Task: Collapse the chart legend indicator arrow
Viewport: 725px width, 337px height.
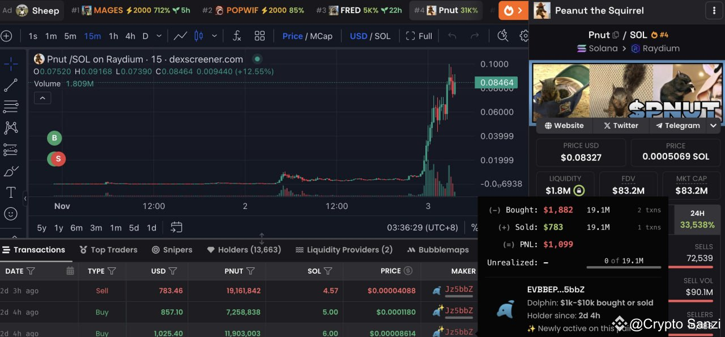Action: coord(42,98)
